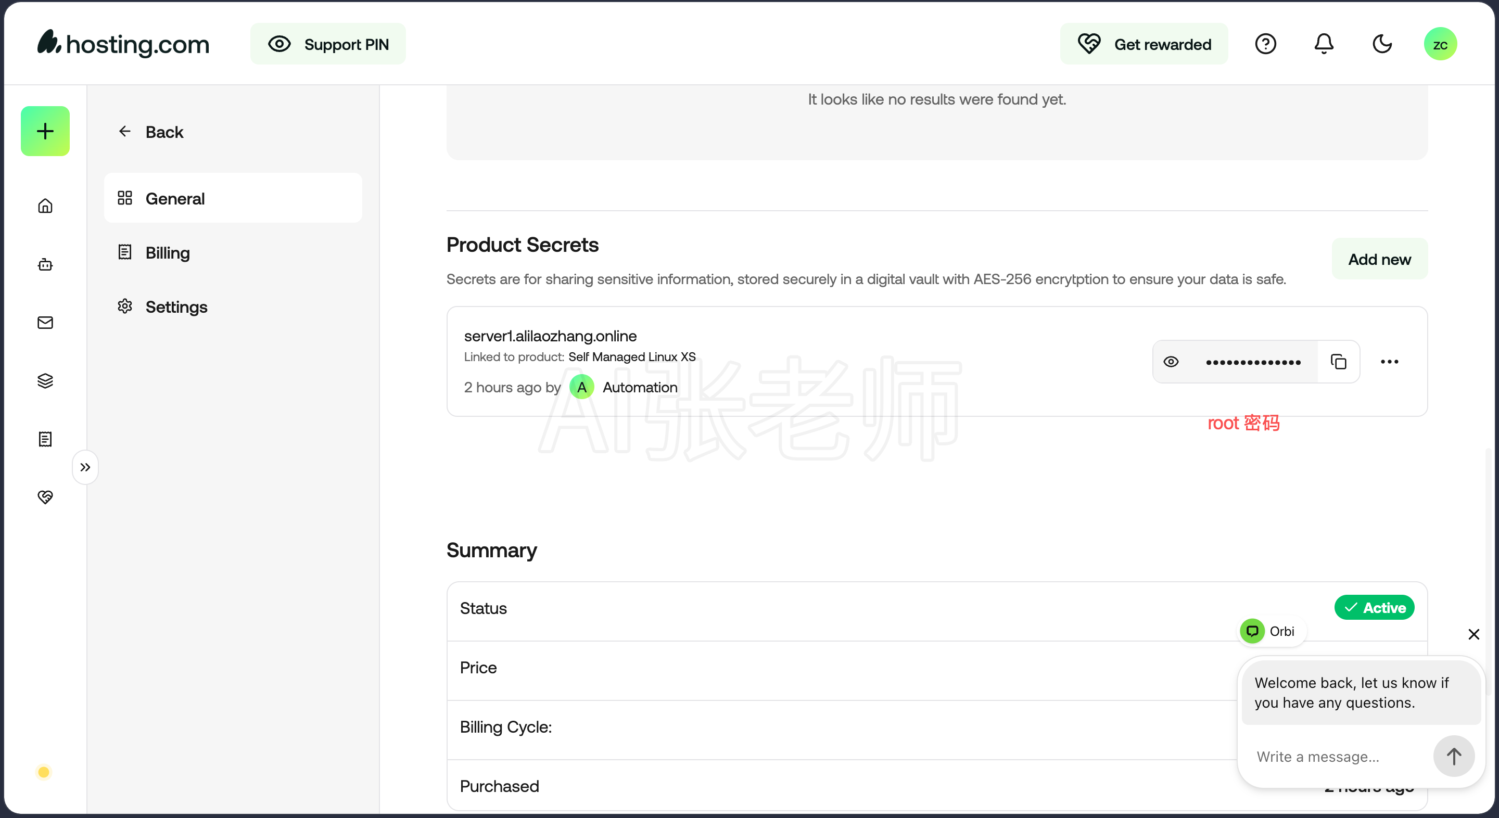Close the Orbi chat popup
Screen dimensions: 1499x818
tap(1473, 634)
